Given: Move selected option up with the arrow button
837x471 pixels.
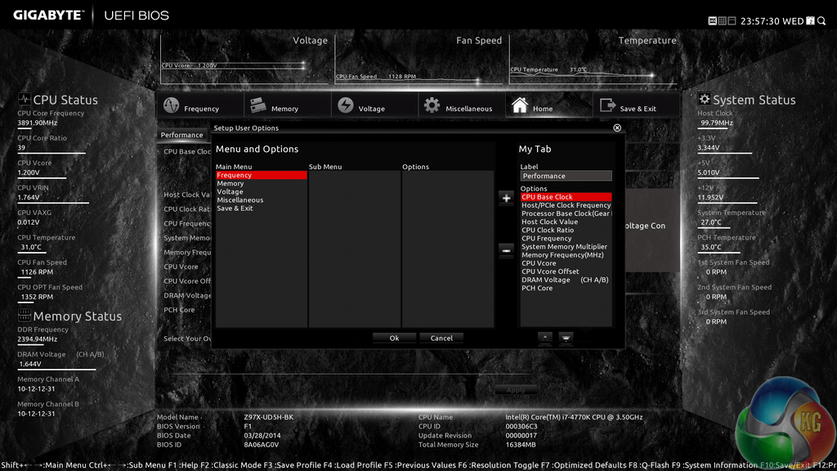Looking at the screenshot, I should (544, 338).
